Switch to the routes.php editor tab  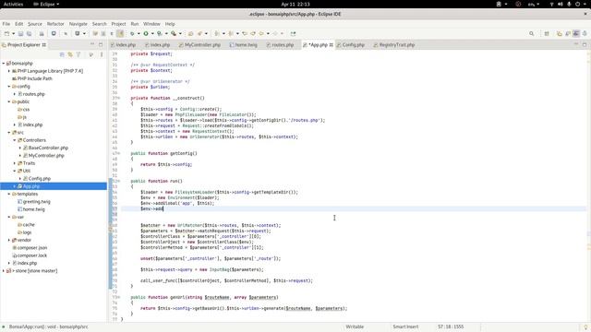[280, 45]
